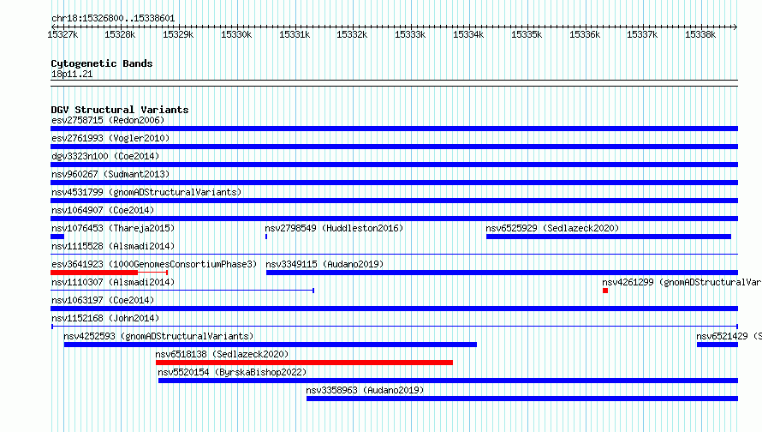
Task: Select the nsv1115528 (Alsmadi2014) label
Action: pos(113,246)
